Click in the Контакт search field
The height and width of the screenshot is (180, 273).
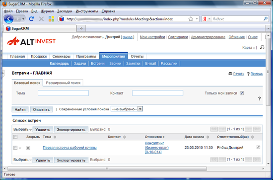(157, 93)
